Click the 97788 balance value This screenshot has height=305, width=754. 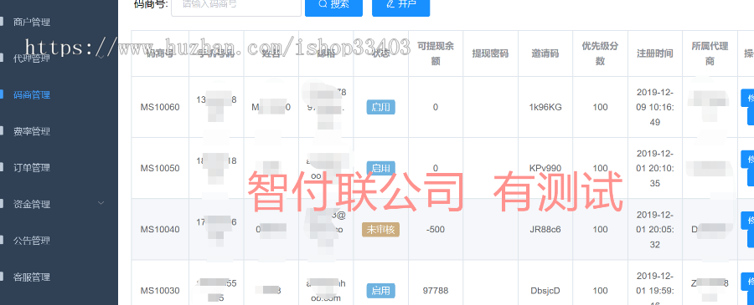(435, 291)
